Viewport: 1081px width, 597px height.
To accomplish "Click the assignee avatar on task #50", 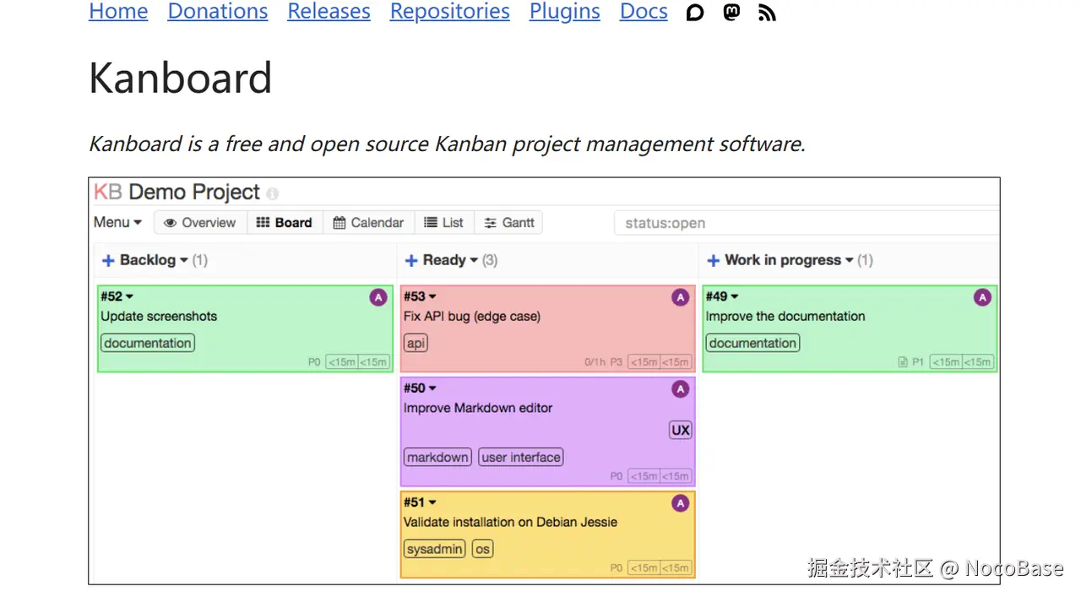I will pos(680,389).
